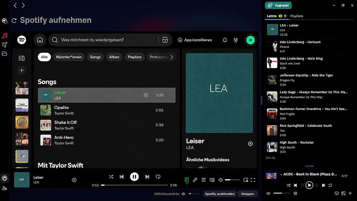This screenshot has width=357, height=201.
Task: Go back with left arrow
Action: pyautogui.click(x=15, y=5)
